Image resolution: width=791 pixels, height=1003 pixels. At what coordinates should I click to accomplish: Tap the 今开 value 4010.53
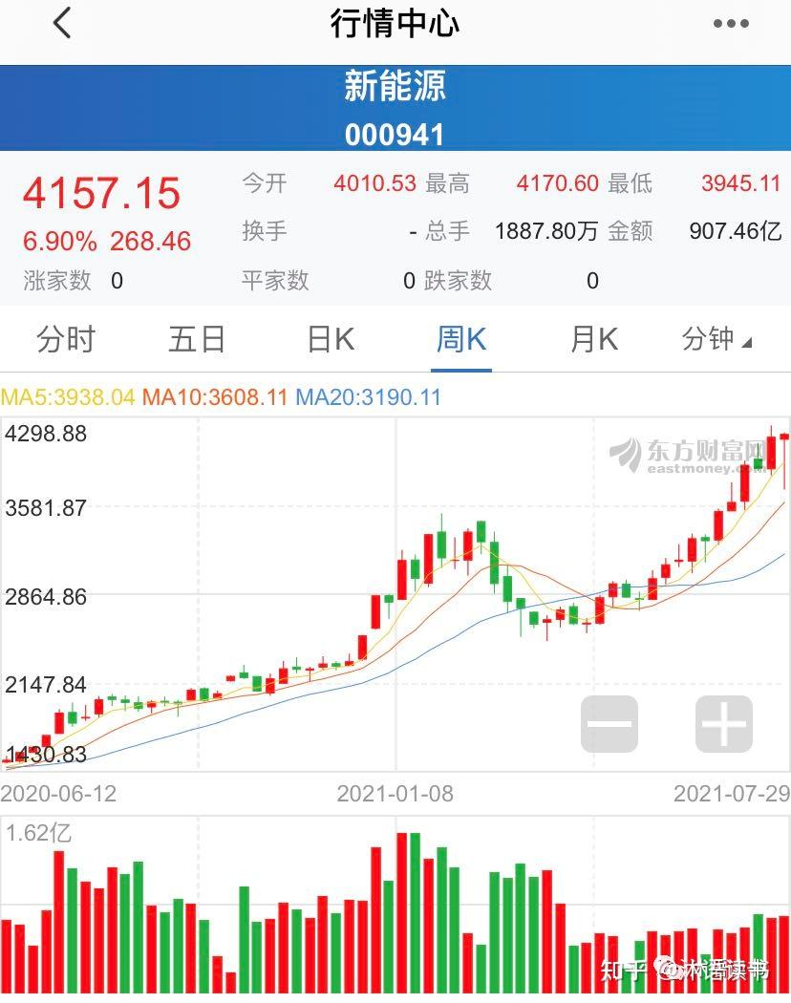coord(375,183)
